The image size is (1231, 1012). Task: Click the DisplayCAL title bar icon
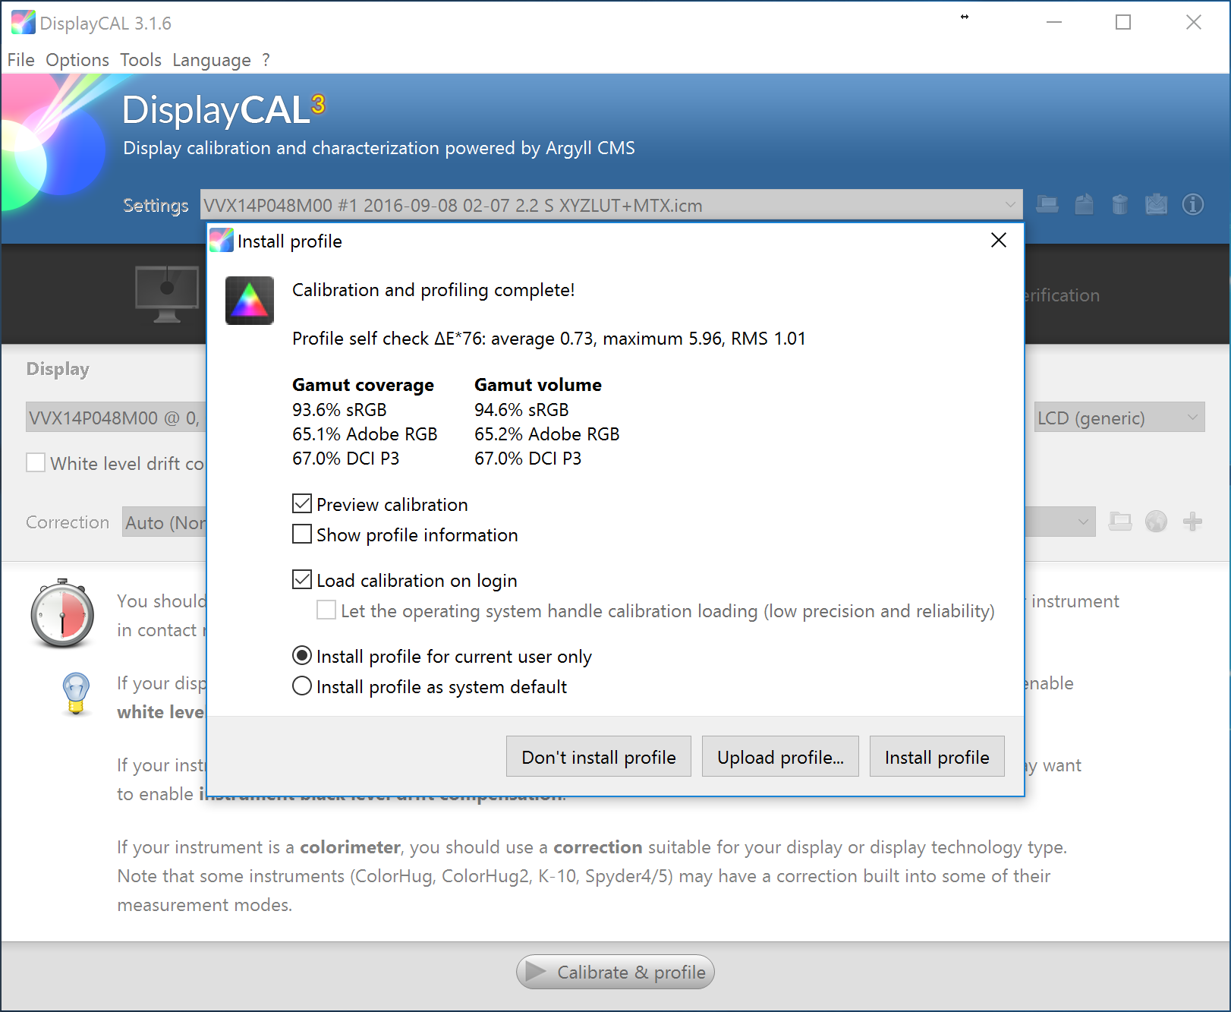tap(23, 23)
